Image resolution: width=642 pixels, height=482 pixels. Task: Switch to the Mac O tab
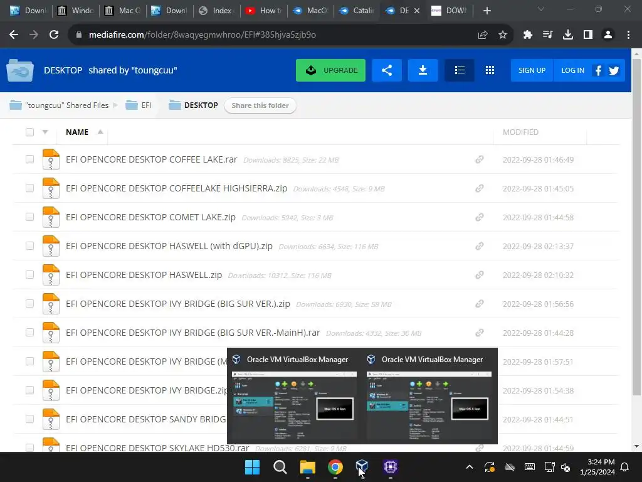click(122, 11)
